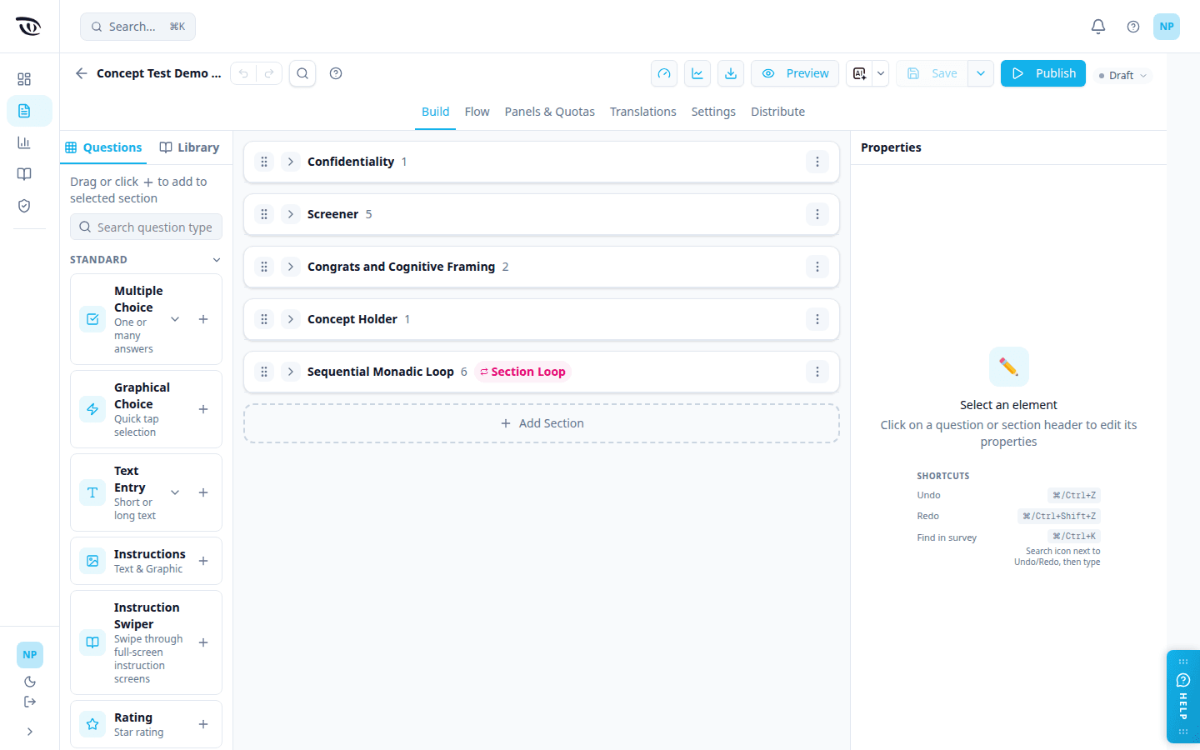Open Text Entry variants dropdown chevron
The height and width of the screenshot is (750, 1200).
pos(175,492)
